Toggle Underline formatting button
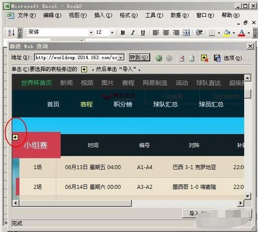258x232 pixels. [x=143, y=33]
